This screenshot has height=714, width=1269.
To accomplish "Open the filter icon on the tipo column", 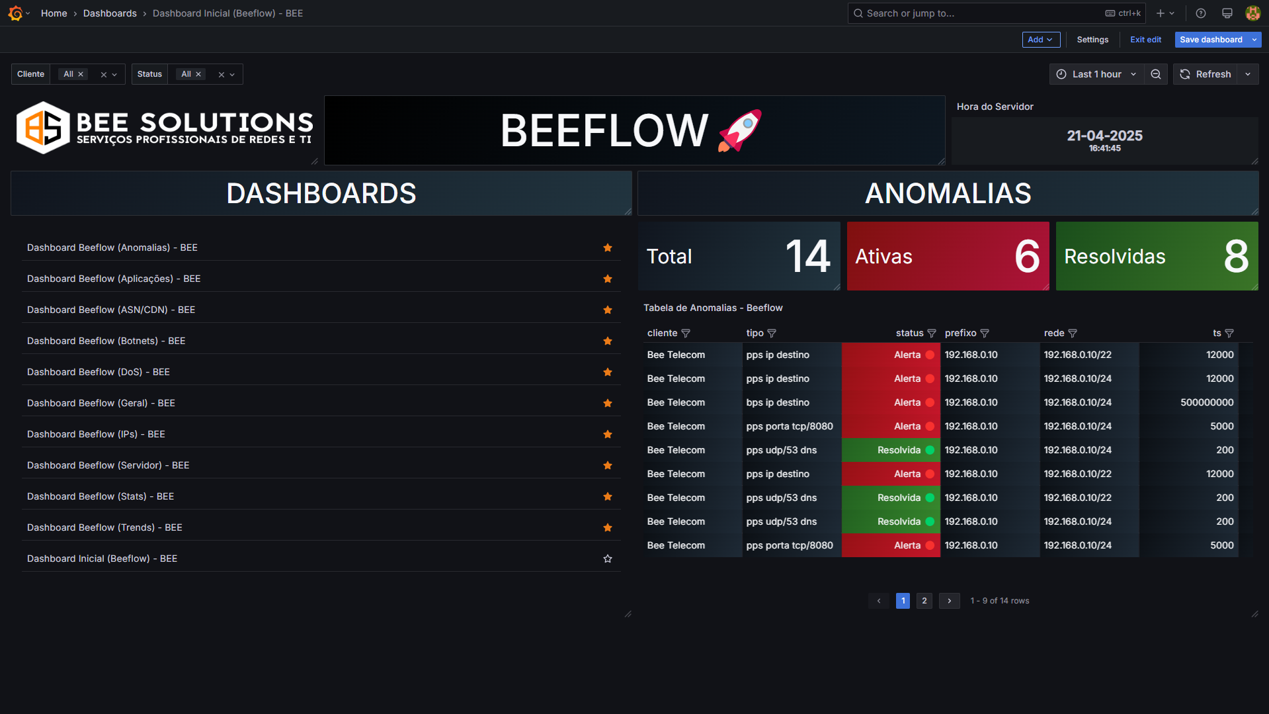I will 772,333.
